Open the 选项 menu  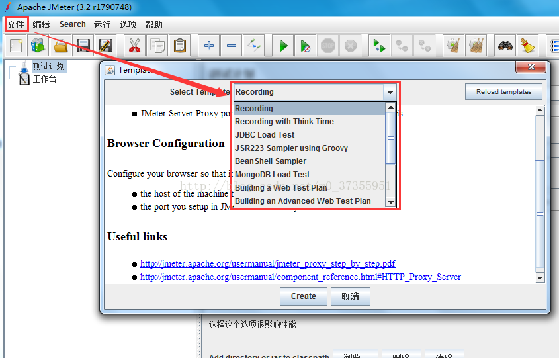pos(128,24)
